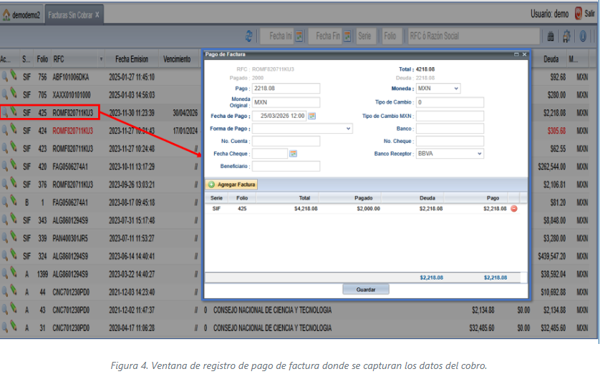This screenshot has height=374, width=600.
Task: Click the green pencil icon for folio 705
Action: (14, 94)
